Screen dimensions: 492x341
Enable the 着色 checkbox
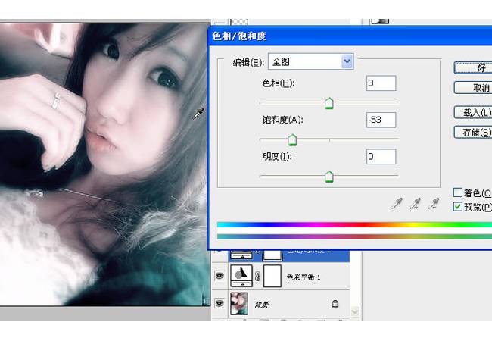tap(458, 192)
